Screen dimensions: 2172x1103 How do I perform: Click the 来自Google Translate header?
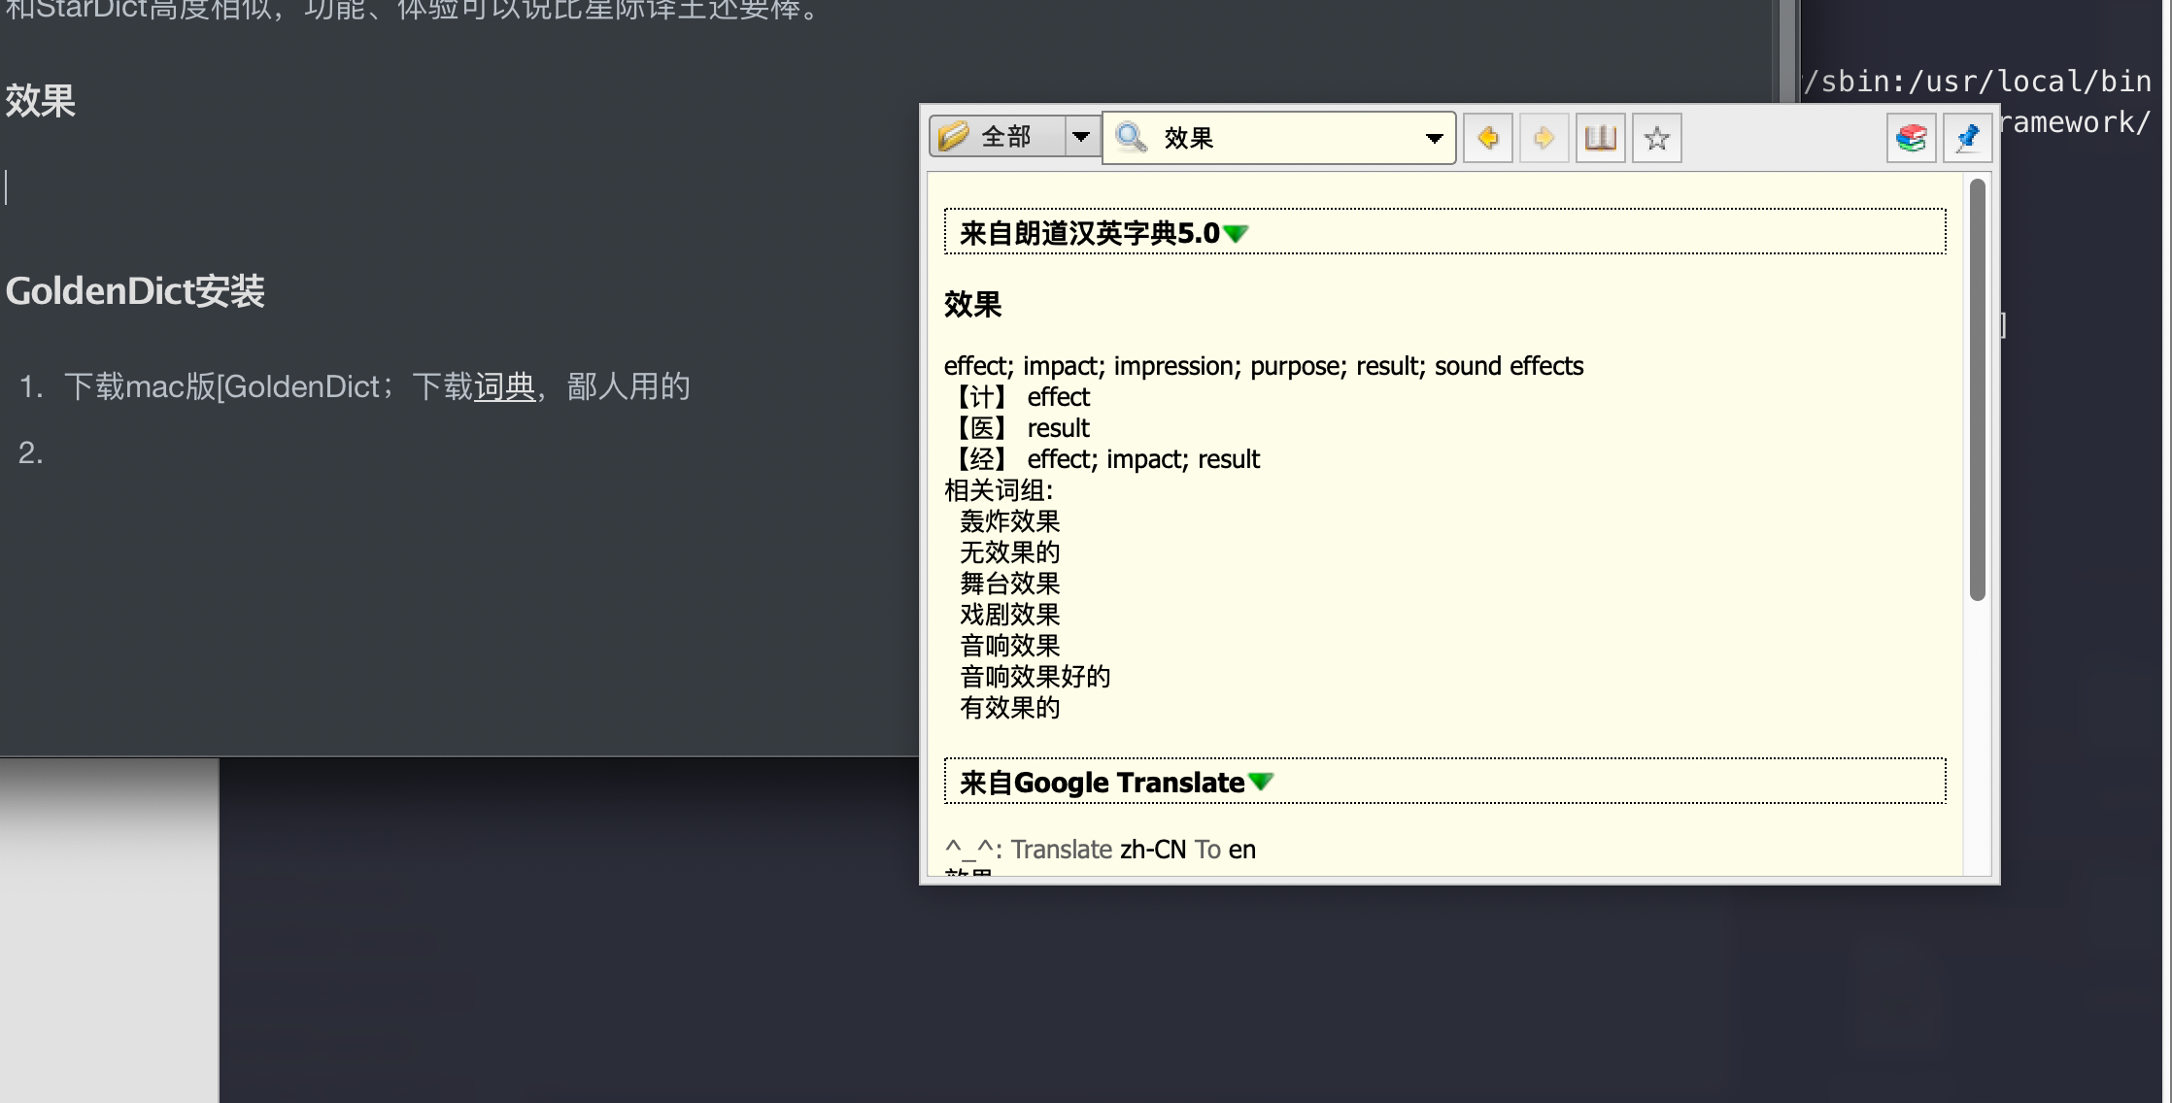[1444, 781]
